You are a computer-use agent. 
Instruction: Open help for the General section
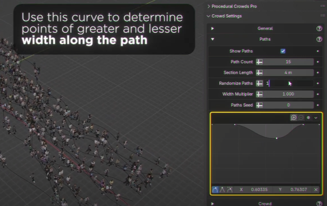(x=319, y=29)
